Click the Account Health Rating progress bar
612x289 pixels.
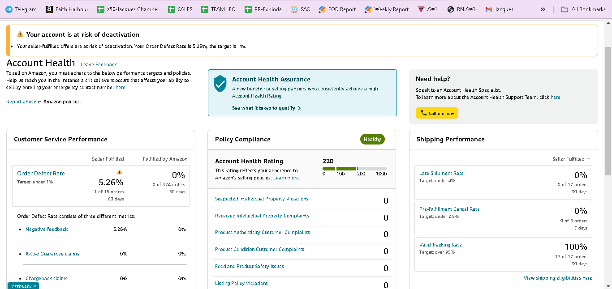pyautogui.click(x=354, y=168)
